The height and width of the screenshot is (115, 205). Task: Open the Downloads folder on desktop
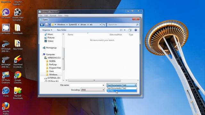18,29
